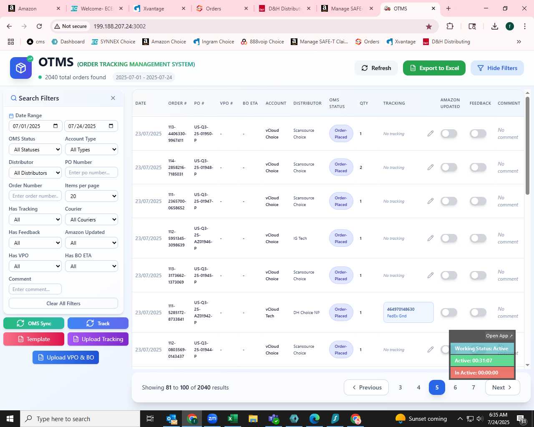
Task: Go back in browser history
Action: pyautogui.click(x=10, y=26)
